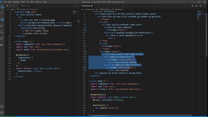Click "this.$emit('cancel');" line
This screenshot has width=208, height=117.
[x=107, y=108]
